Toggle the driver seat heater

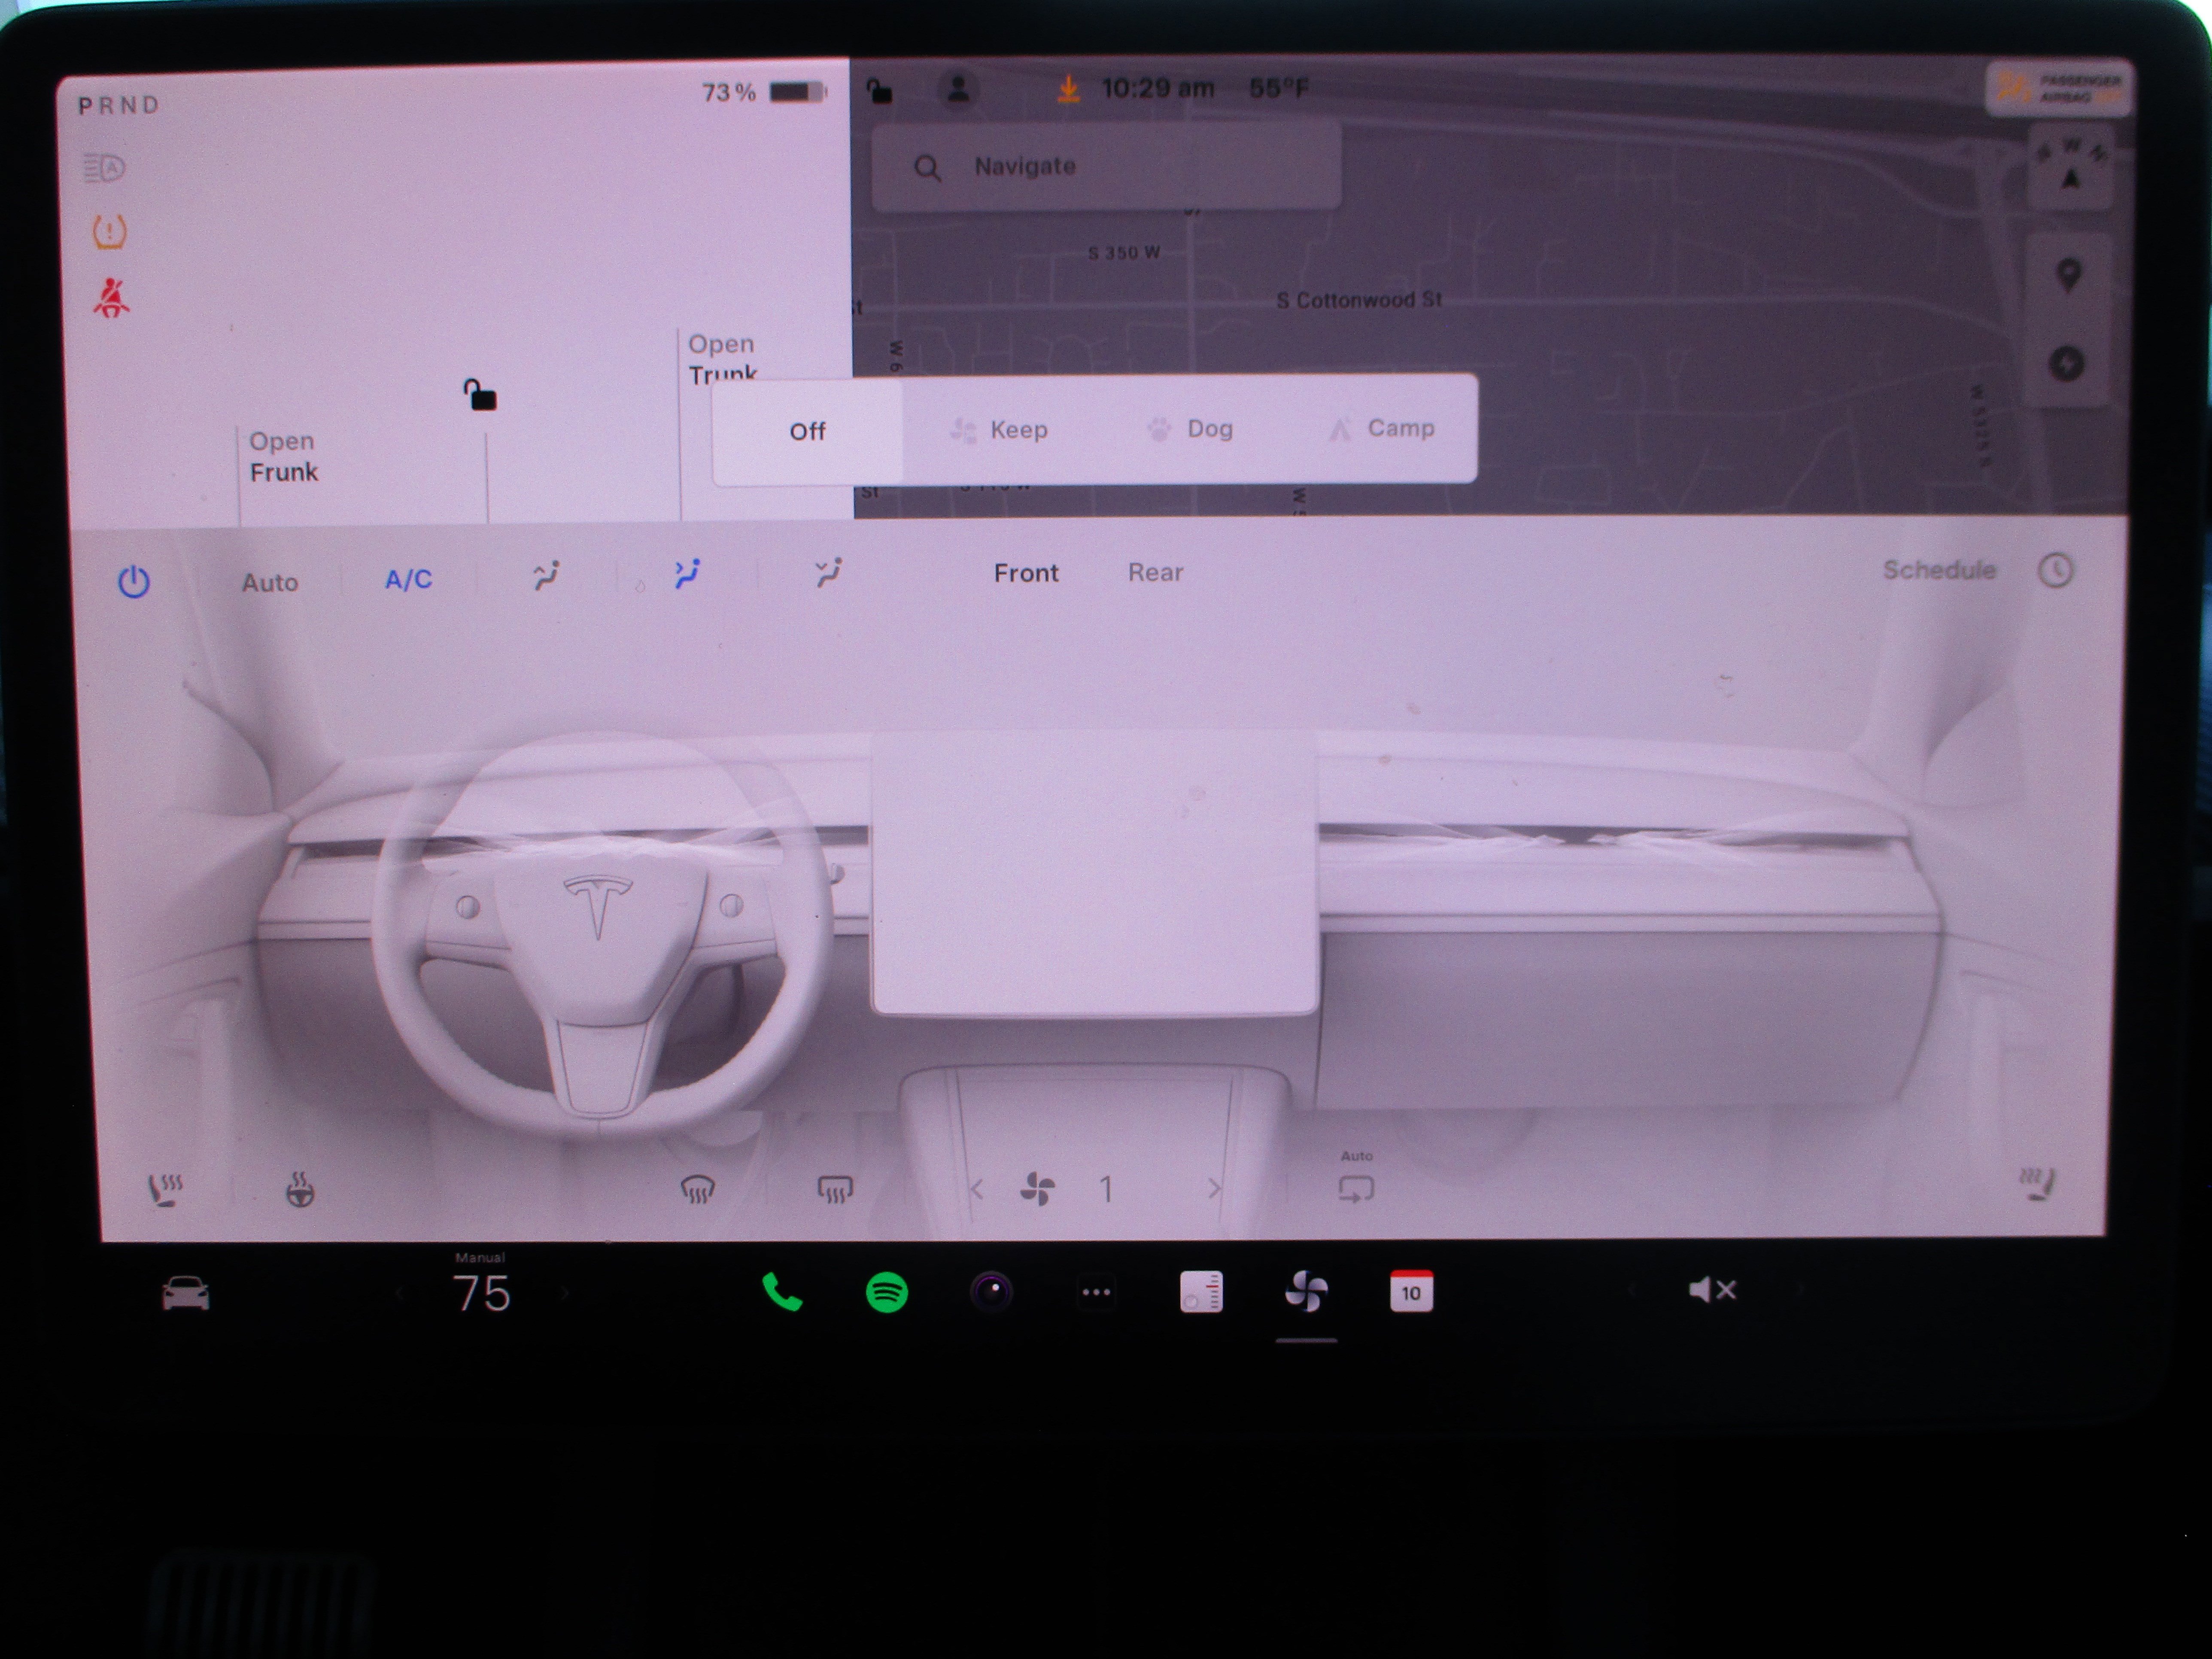[x=165, y=1190]
